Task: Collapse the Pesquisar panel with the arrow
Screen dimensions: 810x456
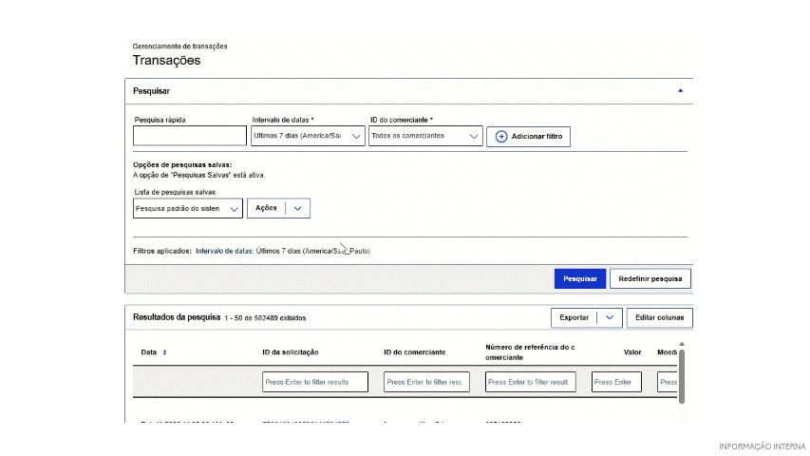Action: click(680, 91)
